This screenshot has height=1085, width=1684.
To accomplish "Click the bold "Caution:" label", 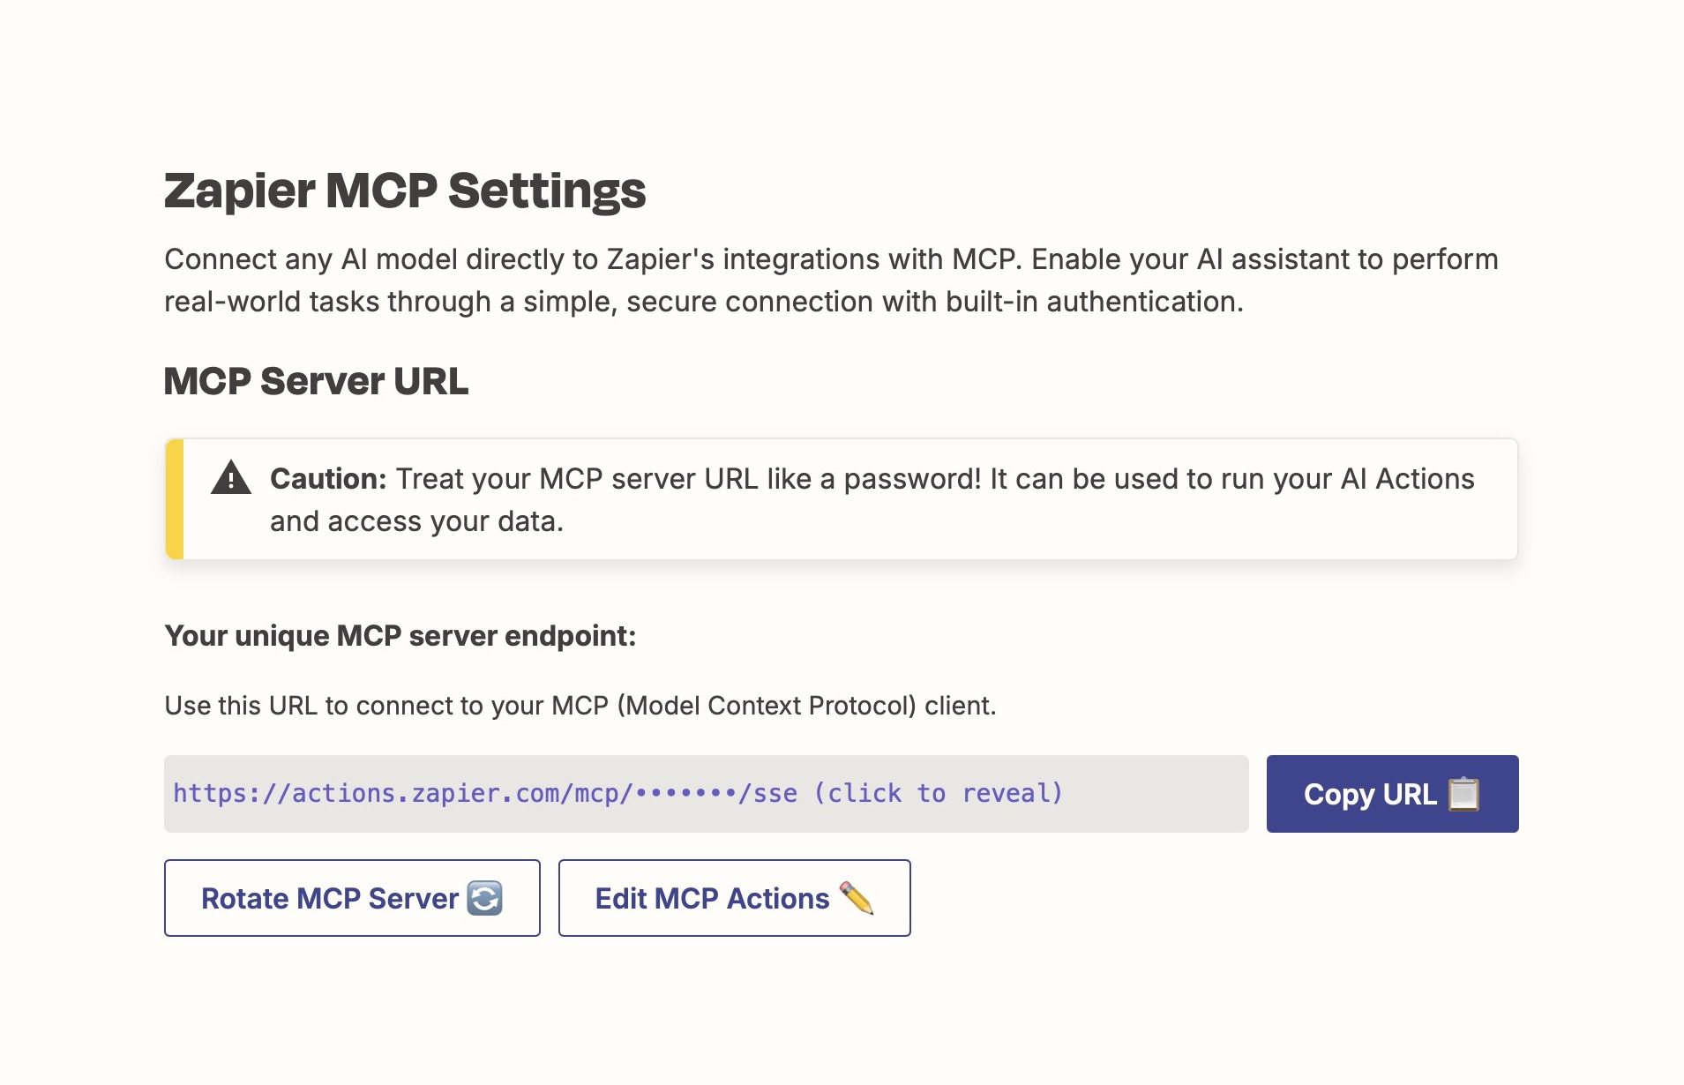I will (328, 479).
